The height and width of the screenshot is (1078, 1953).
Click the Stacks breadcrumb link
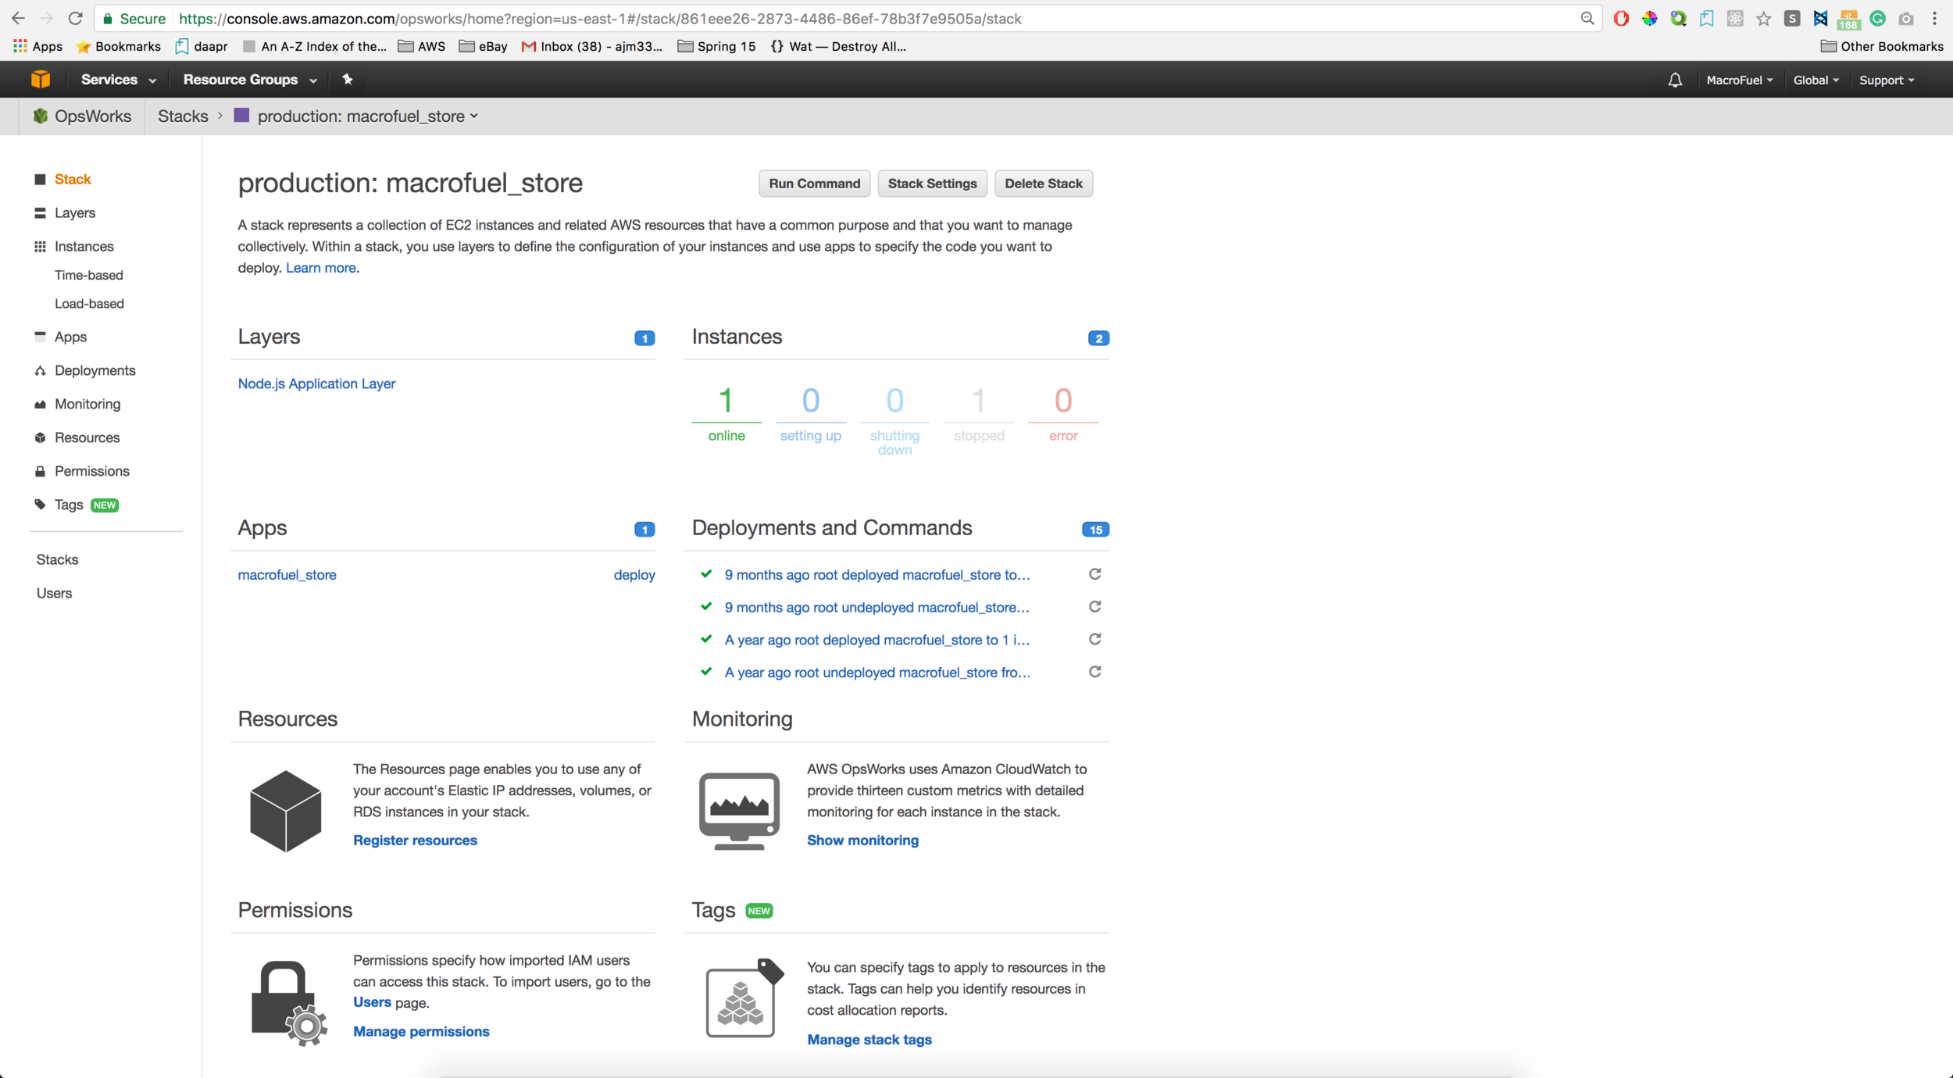tap(183, 116)
